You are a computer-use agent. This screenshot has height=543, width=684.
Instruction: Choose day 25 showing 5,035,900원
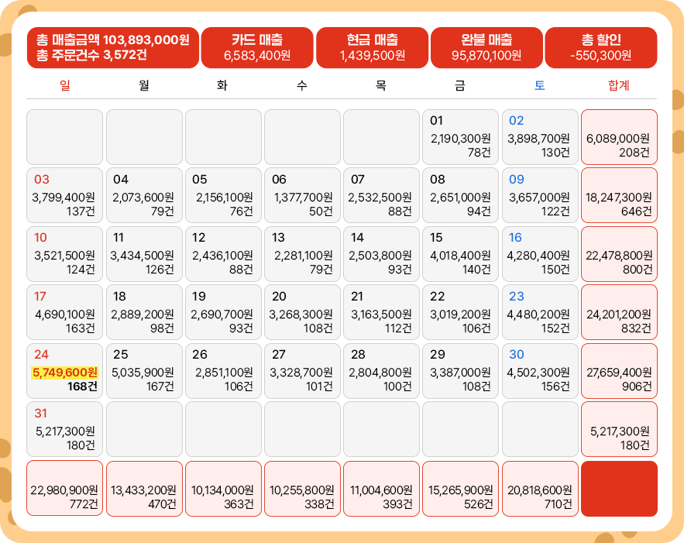[144, 371]
